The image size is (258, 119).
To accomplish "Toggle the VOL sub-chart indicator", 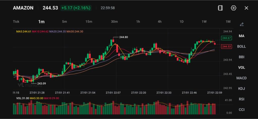I will pyautogui.click(x=241, y=68).
